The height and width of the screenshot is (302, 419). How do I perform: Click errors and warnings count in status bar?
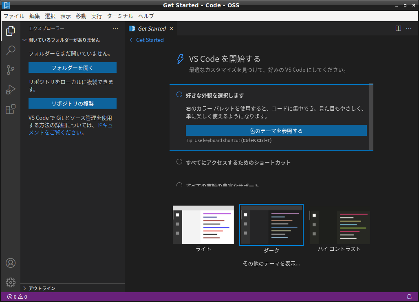tap(17, 297)
